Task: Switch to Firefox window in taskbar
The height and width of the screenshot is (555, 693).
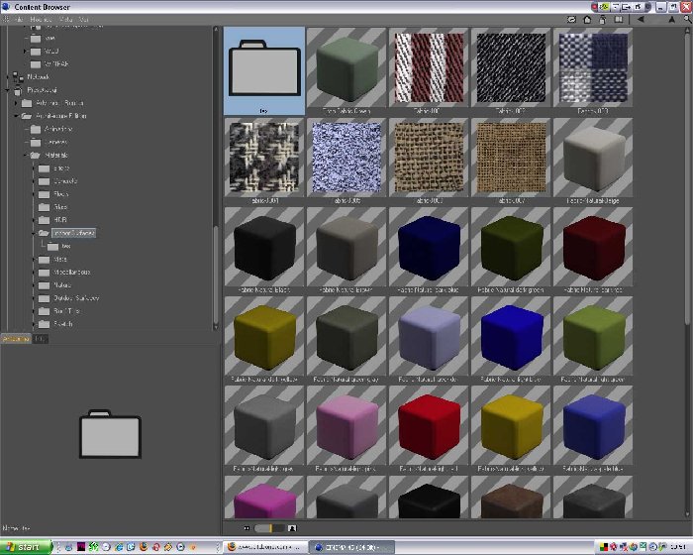Action: pyautogui.click(x=264, y=547)
